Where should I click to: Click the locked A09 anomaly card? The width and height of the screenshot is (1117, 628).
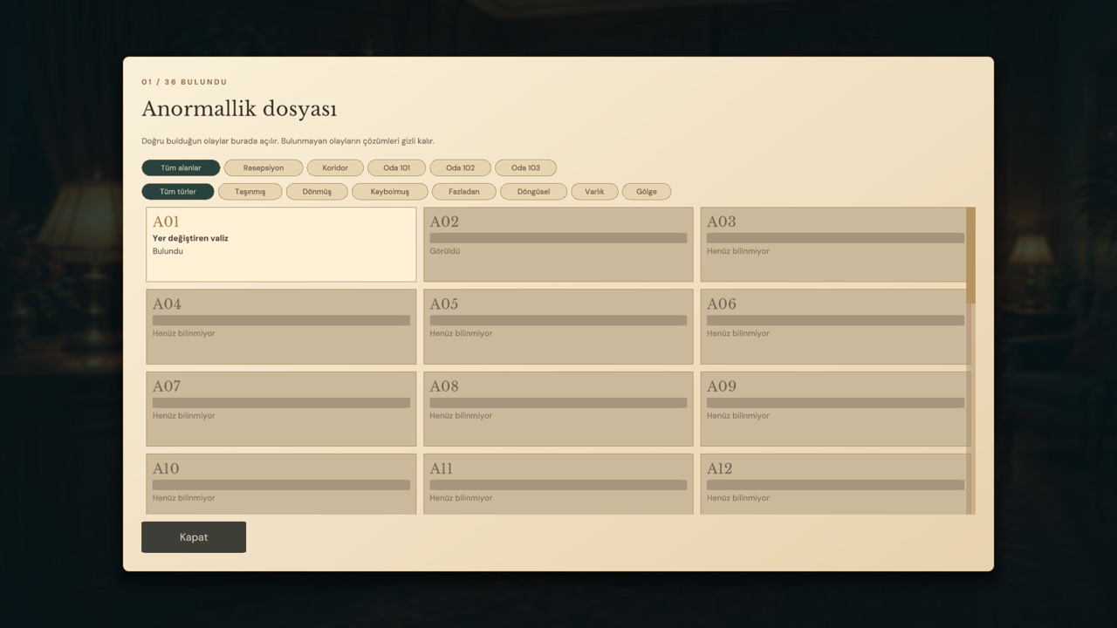click(835, 409)
